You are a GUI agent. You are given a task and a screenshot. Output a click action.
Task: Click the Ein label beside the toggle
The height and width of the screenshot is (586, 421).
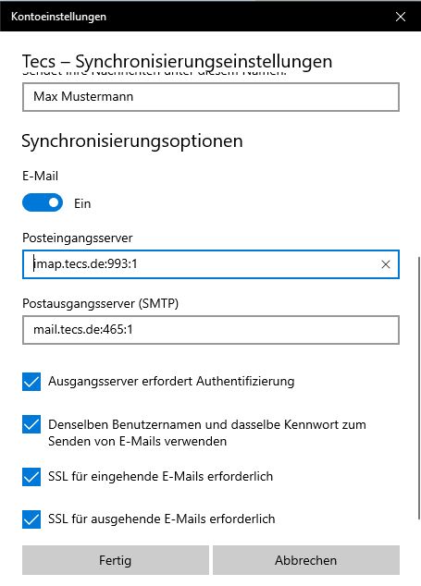(82, 203)
